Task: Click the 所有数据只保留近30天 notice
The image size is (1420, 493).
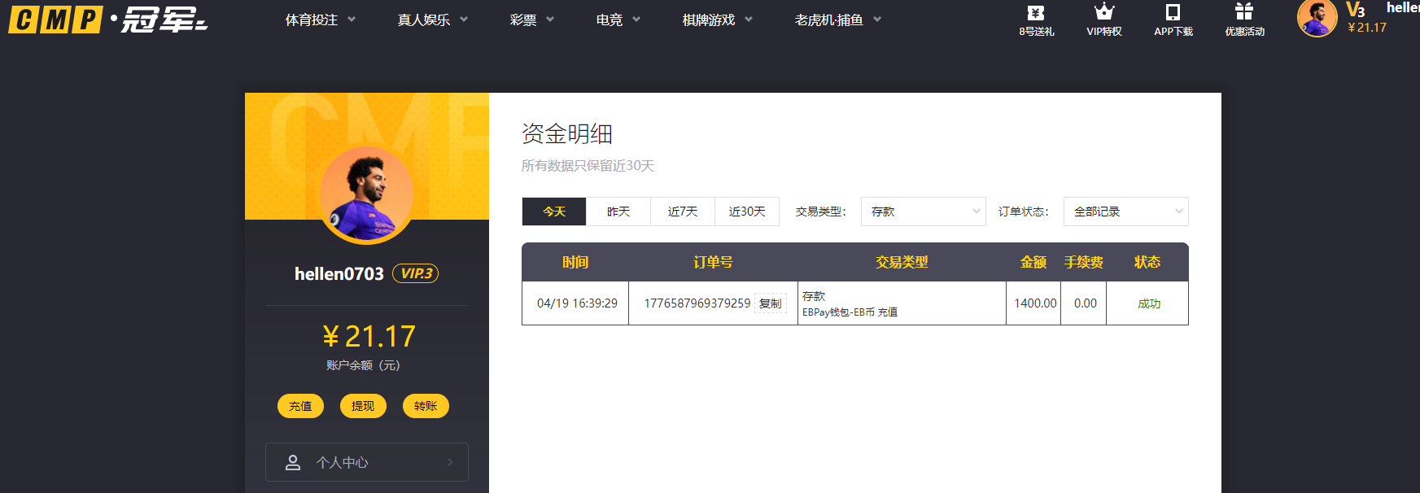Action: click(588, 166)
